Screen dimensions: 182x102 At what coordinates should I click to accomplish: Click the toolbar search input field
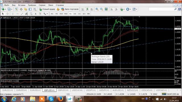click(x=161, y=9)
